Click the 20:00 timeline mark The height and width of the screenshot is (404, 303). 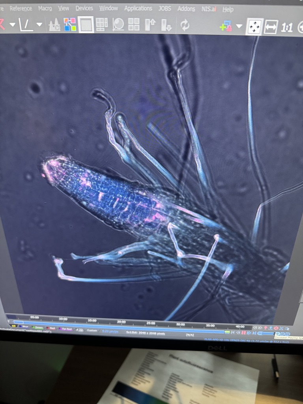(122, 322)
